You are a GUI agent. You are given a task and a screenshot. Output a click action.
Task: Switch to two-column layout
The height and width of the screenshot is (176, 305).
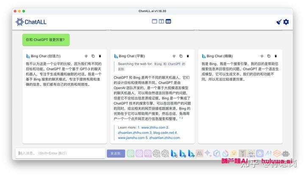[161, 22]
